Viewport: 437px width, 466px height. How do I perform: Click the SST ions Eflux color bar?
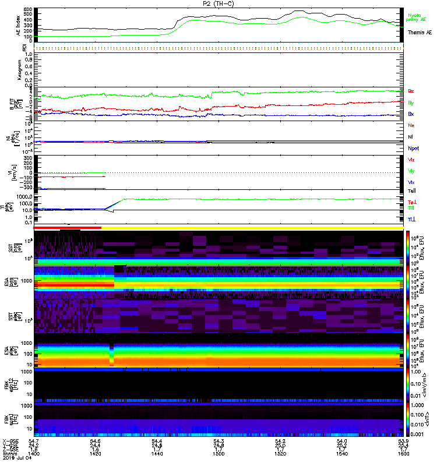(407, 248)
